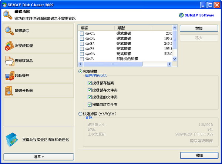
Task: Click the SBMAV Software globe logo
Action: 181,15
